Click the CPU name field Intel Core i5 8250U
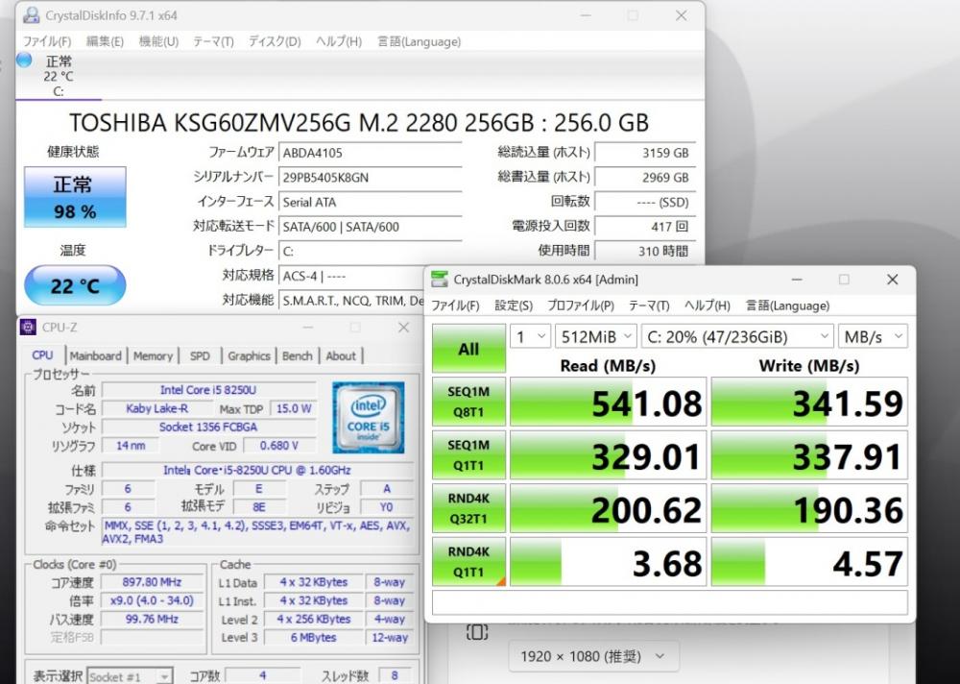 click(x=208, y=390)
